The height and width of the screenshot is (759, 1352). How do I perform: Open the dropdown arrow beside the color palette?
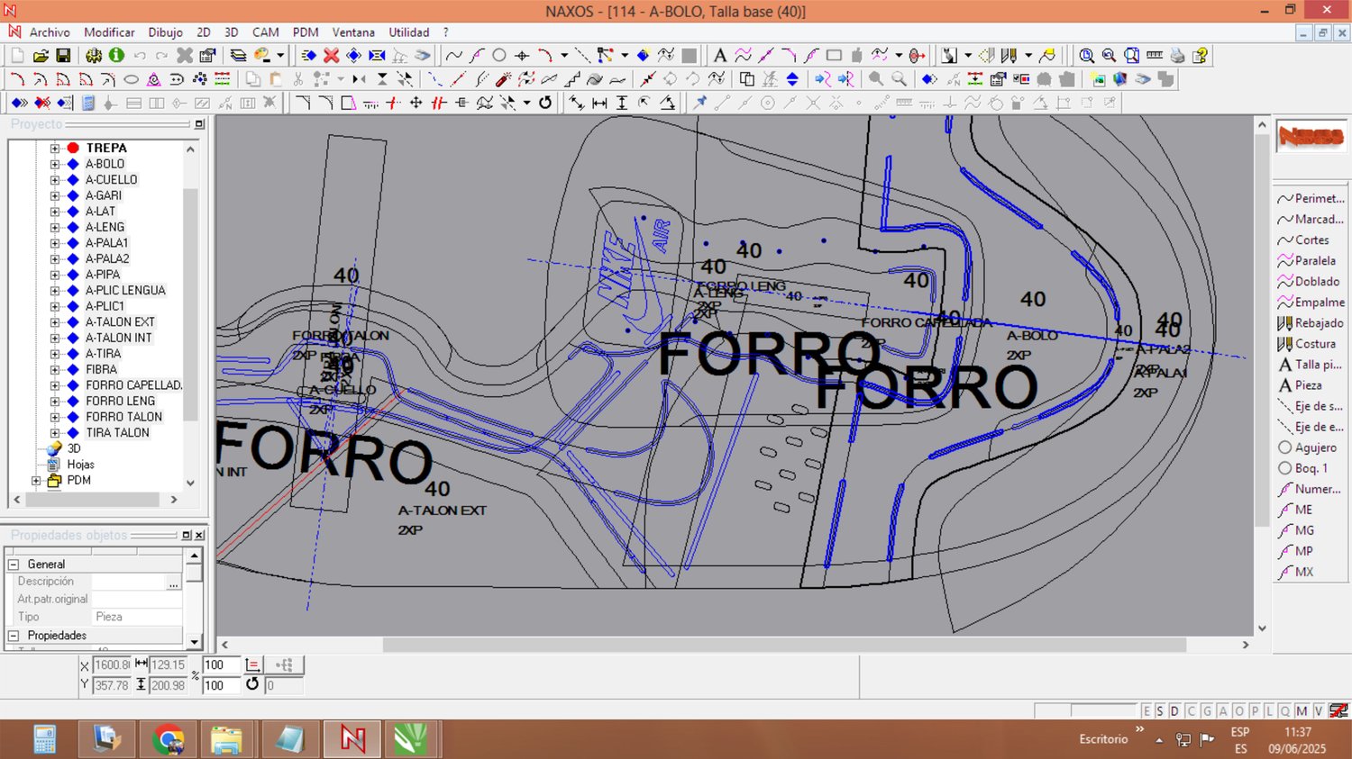click(280, 56)
